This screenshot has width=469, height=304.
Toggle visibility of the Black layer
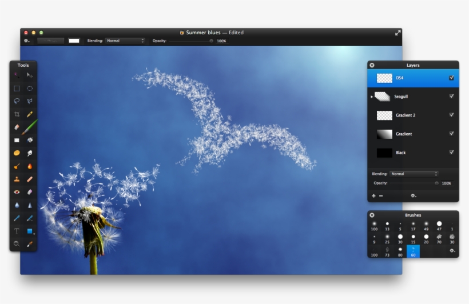click(x=451, y=153)
